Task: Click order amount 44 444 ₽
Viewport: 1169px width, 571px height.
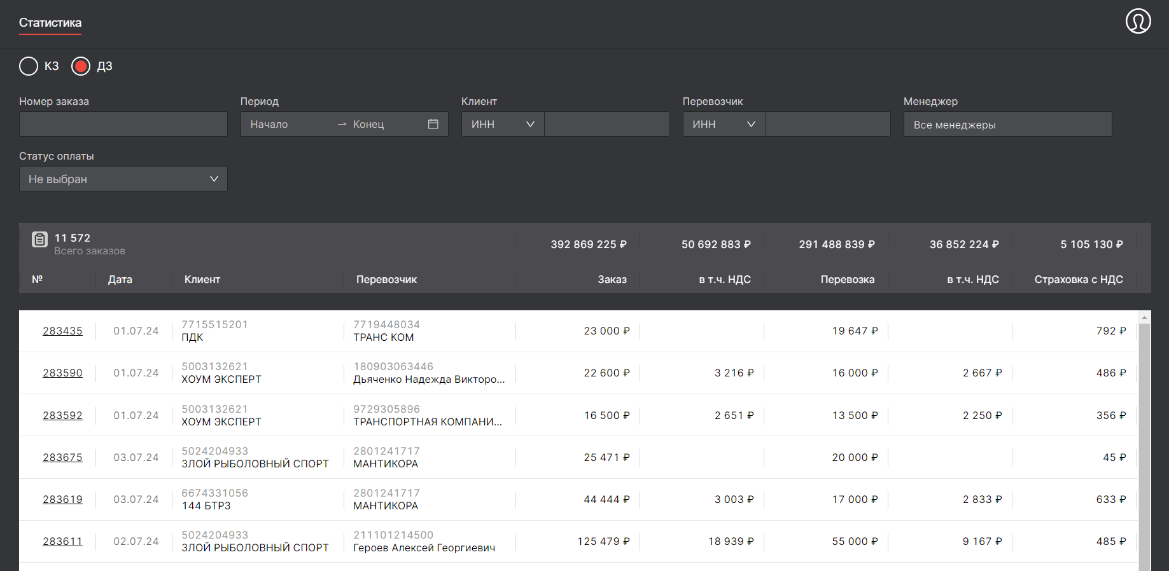Action: pos(606,499)
